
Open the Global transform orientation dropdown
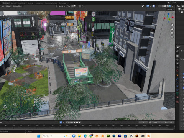61,6
